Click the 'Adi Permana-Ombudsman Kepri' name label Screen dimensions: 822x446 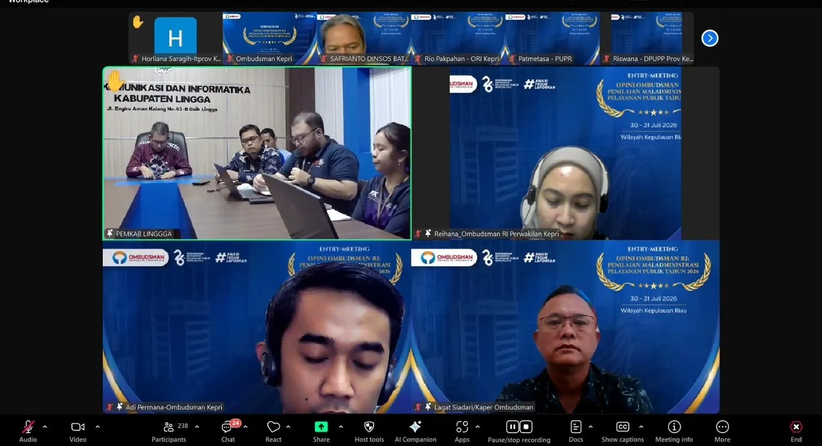[174, 407]
